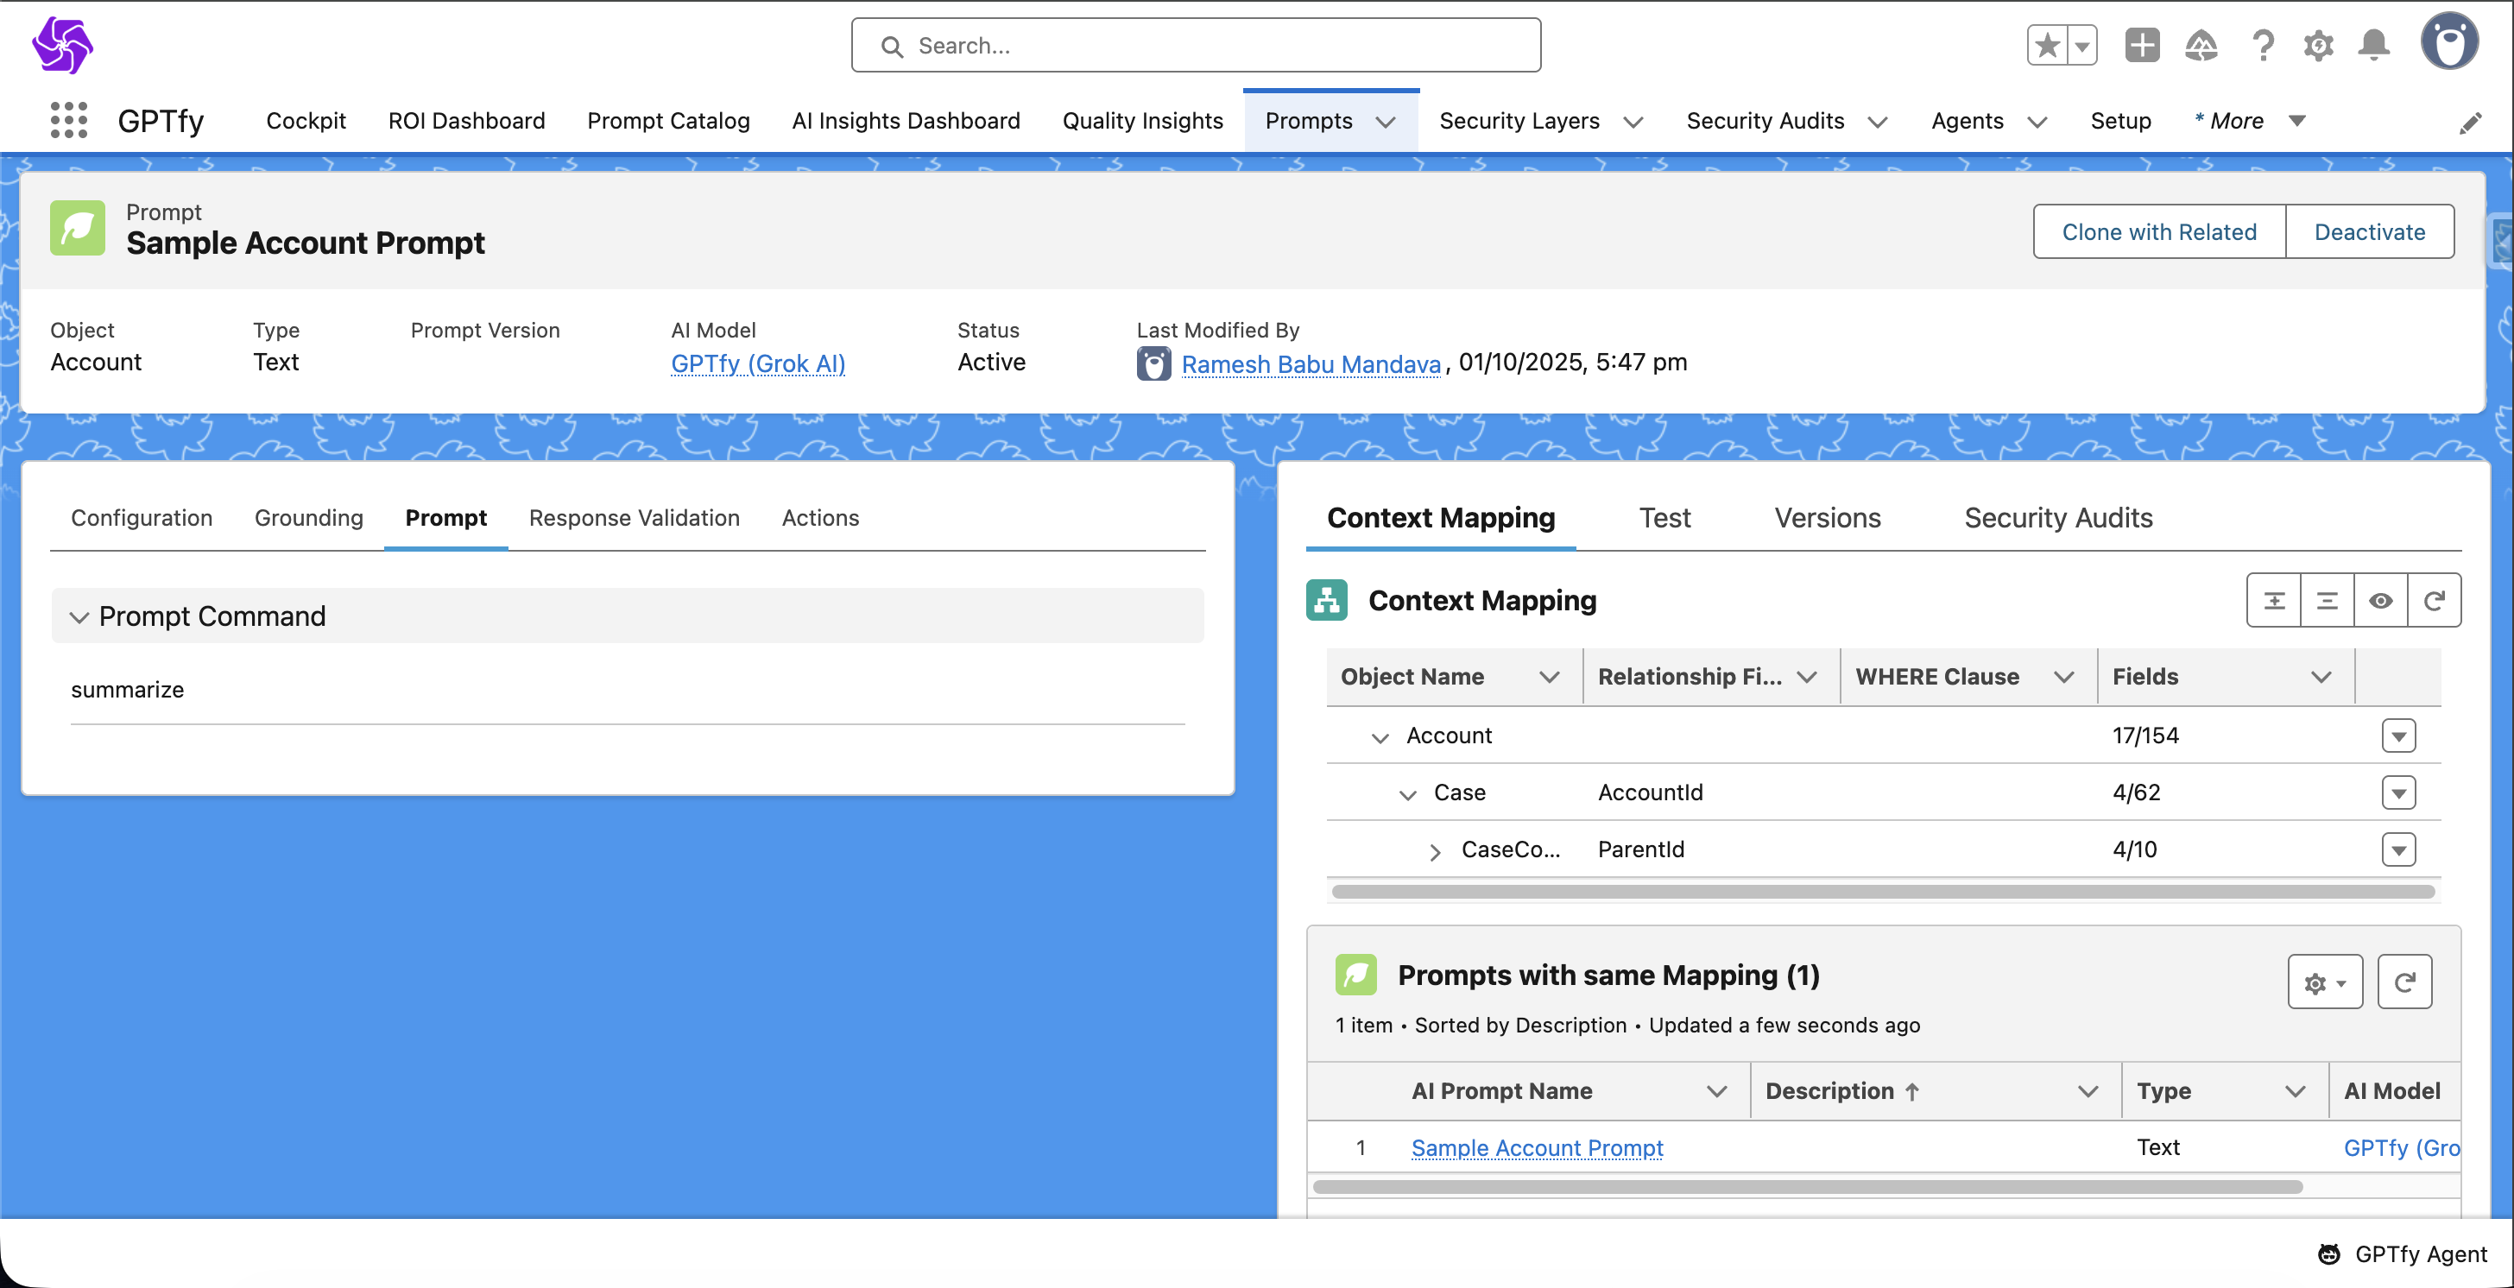Refresh the Context Mapping table

2434,600
